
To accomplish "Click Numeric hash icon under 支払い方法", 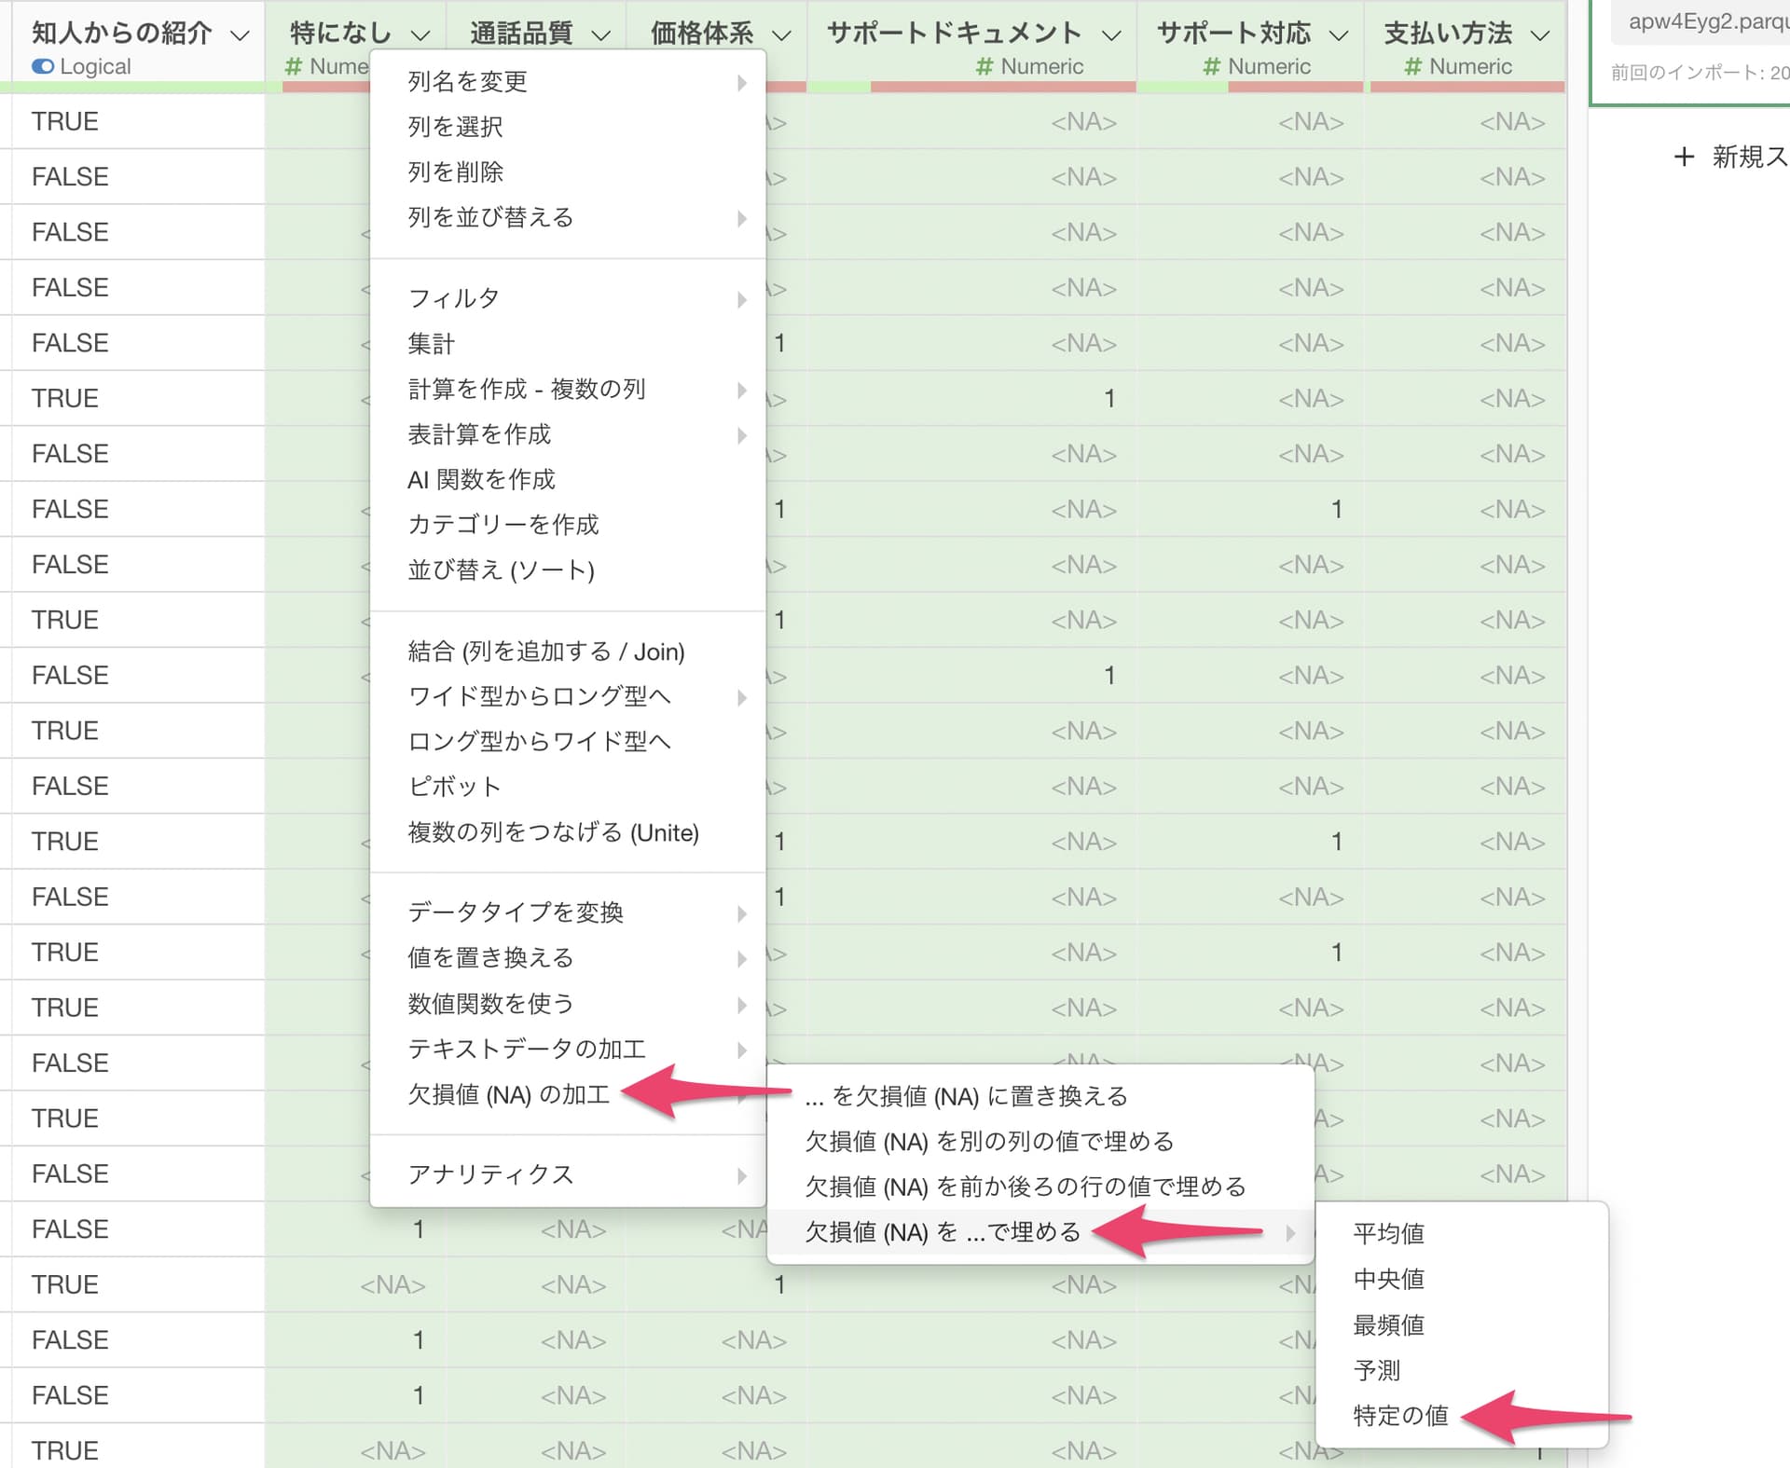I will [1412, 67].
